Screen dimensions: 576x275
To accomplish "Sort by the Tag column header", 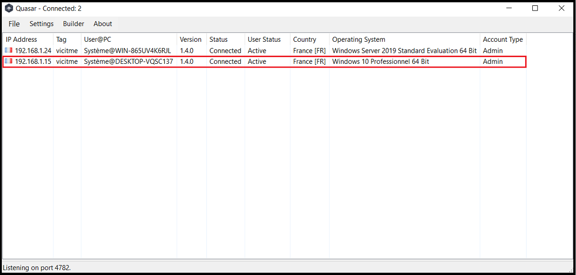I will click(61, 39).
